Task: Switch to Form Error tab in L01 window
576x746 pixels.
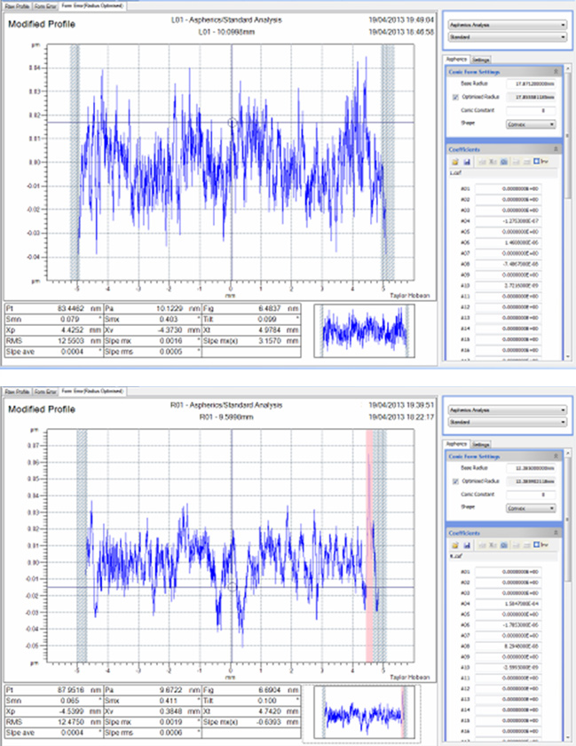Action: (x=45, y=6)
